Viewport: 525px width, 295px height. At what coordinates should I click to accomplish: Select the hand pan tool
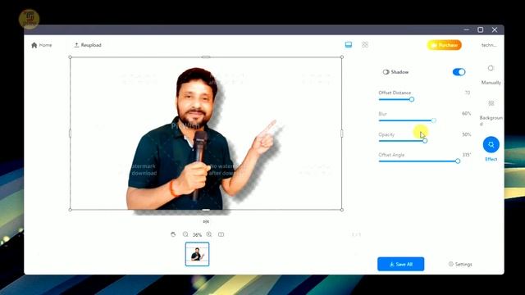173,234
